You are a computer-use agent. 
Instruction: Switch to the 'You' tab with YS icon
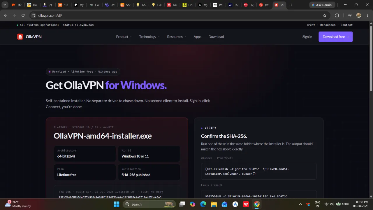pos(172,5)
